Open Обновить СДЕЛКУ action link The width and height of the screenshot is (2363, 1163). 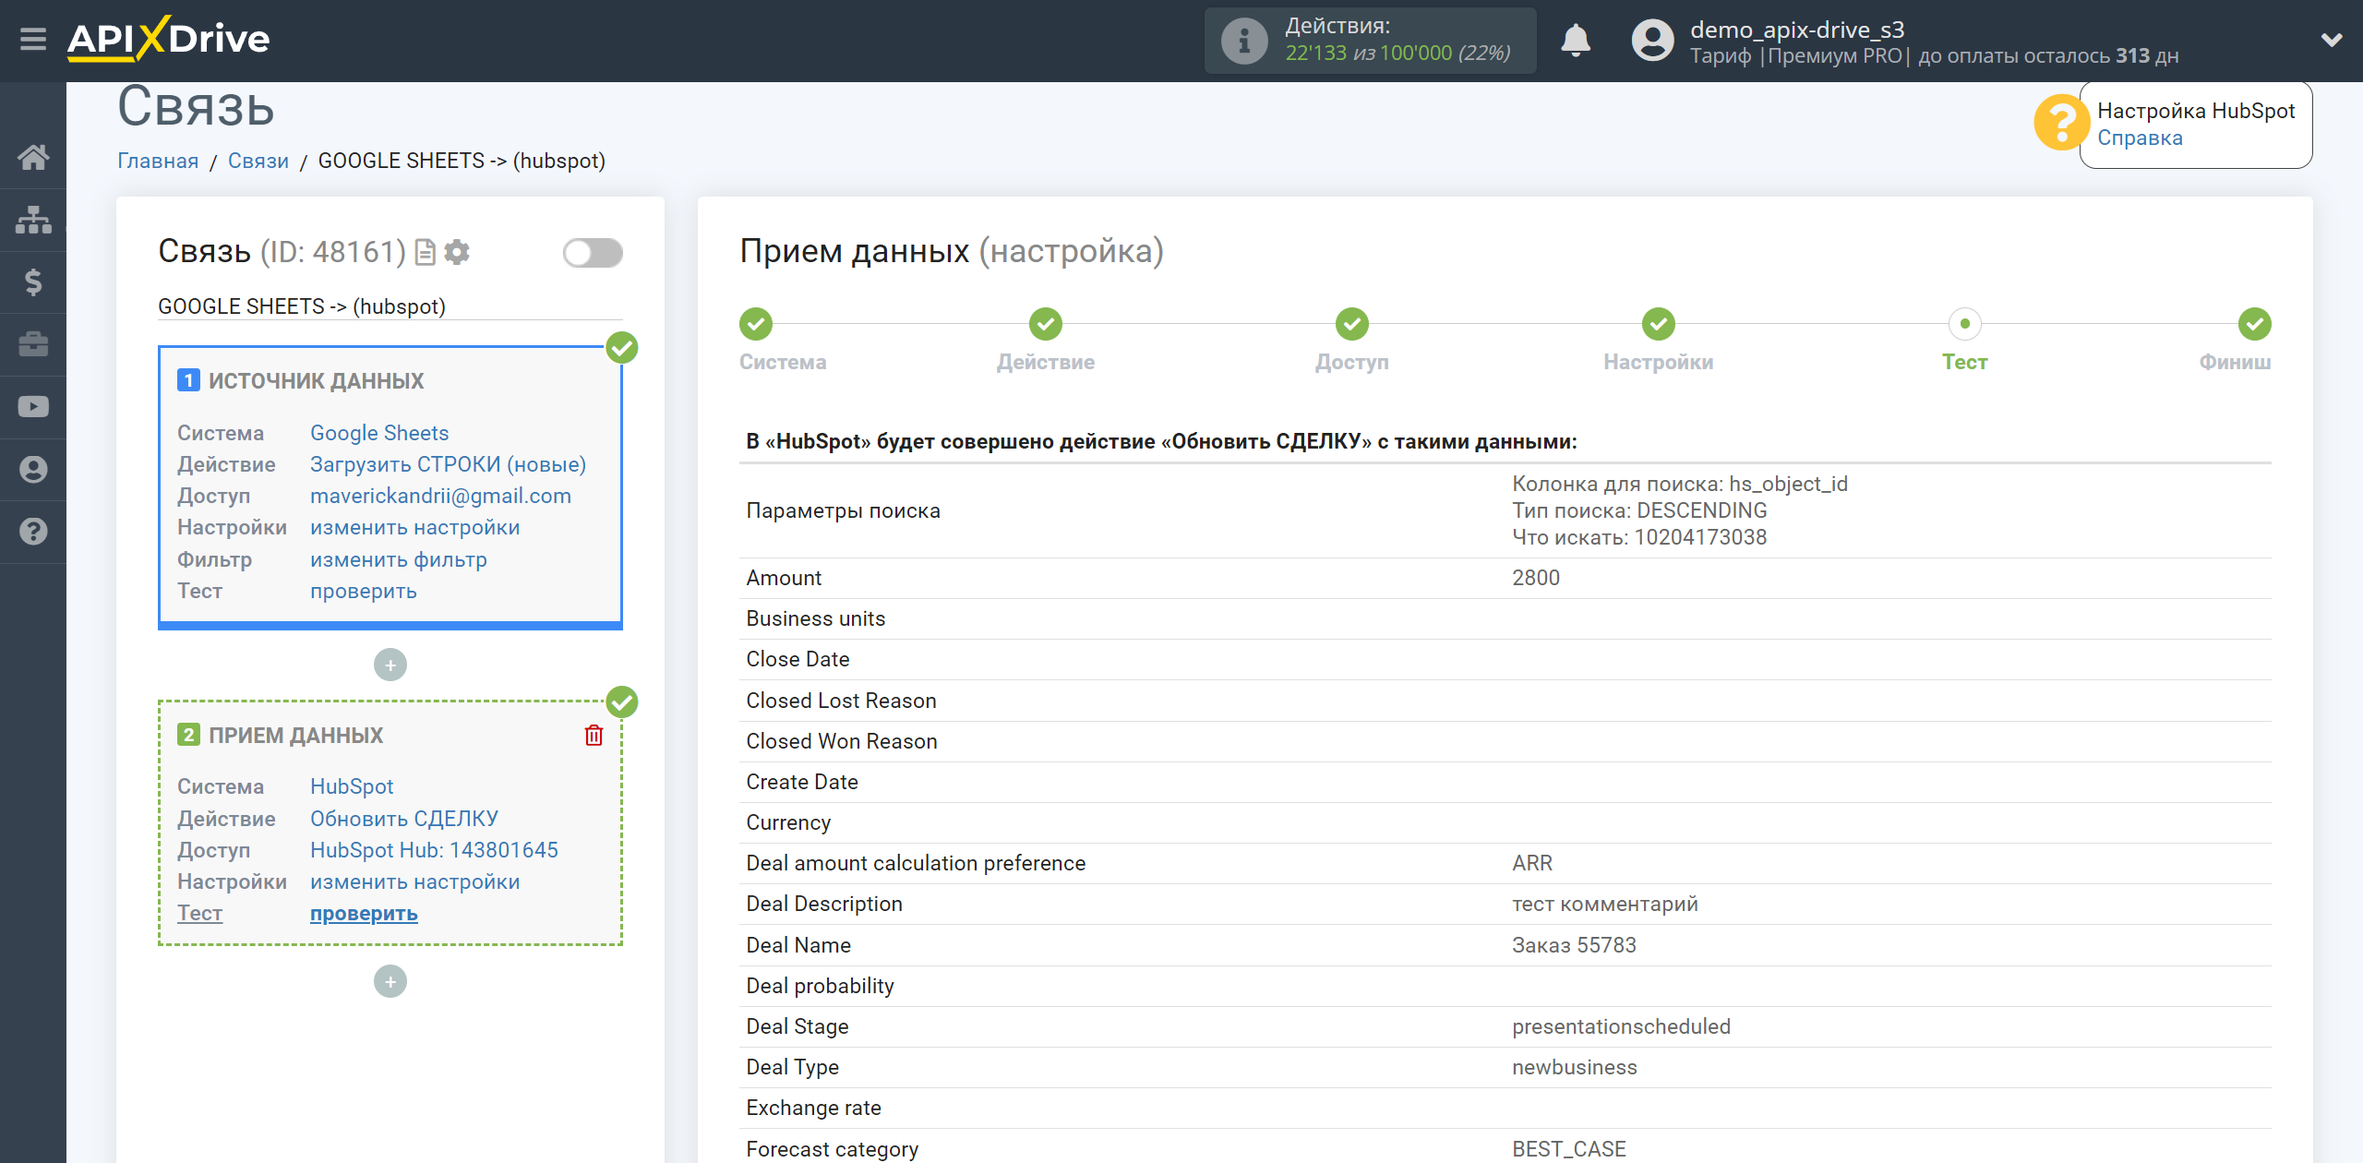404,819
